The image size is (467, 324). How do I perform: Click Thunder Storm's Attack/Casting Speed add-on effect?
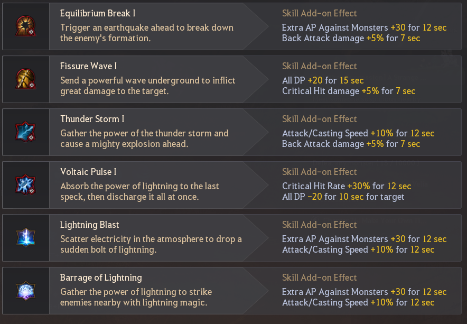coord(358,133)
